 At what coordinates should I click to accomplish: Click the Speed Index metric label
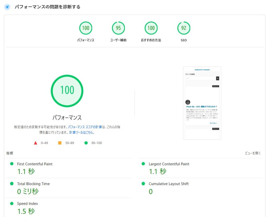[x=28, y=204]
